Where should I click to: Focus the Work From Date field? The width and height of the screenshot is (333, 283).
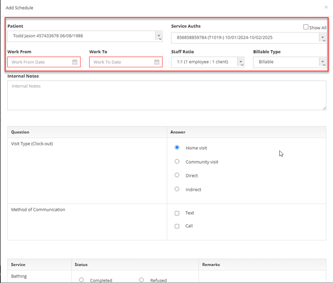coord(44,62)
